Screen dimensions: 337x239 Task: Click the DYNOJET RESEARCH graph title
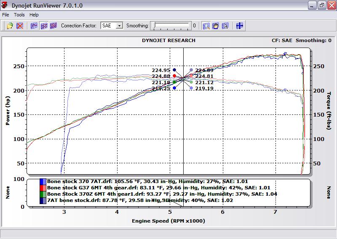[169, 40]
